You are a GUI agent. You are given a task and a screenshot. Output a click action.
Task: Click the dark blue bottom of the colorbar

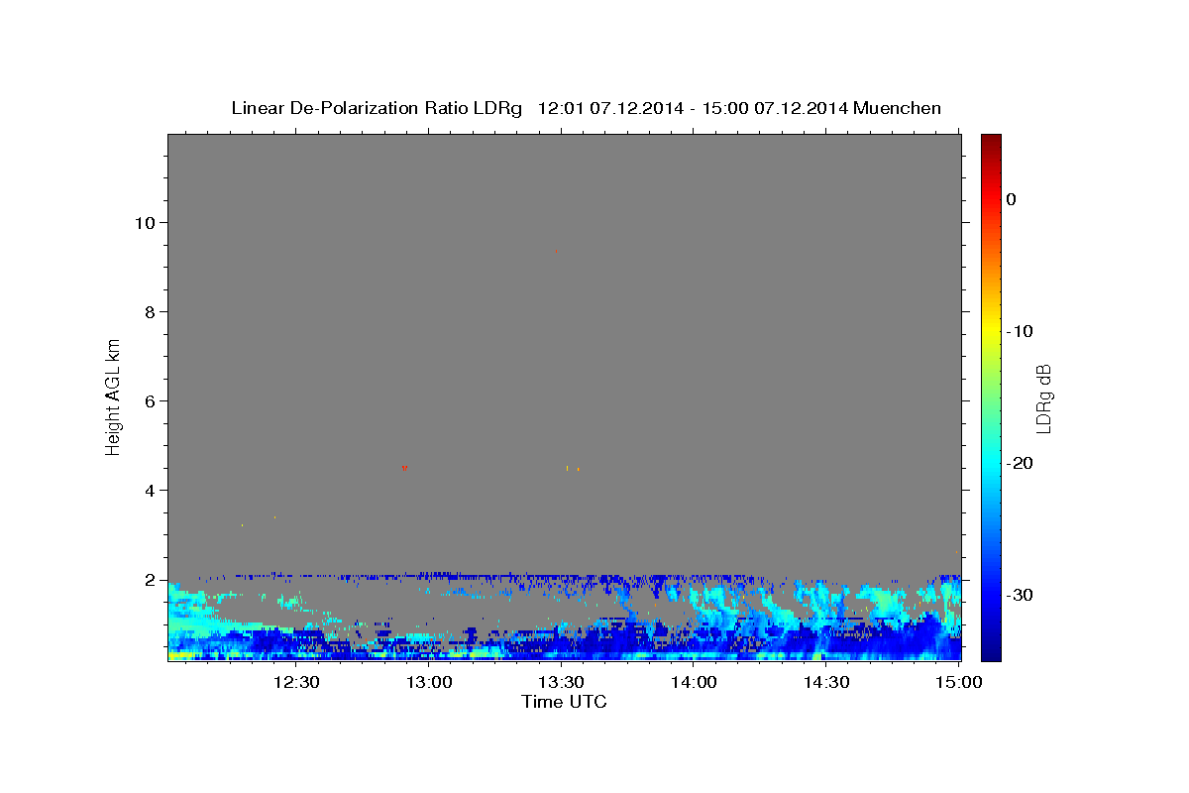[991, 652]
